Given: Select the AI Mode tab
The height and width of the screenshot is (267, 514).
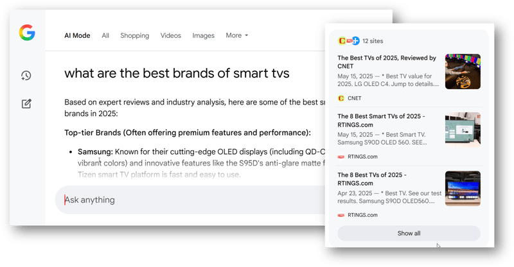Looking at the screenshot, I should tap(77, 35).
